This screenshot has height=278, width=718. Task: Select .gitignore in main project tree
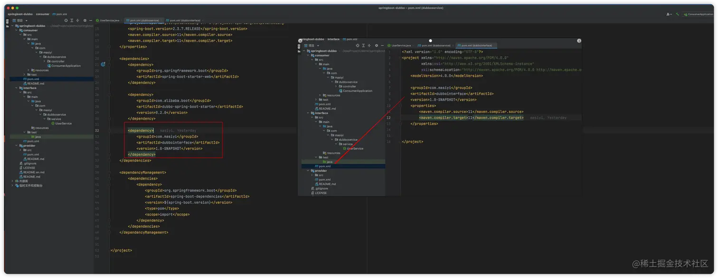coord(29,163)
